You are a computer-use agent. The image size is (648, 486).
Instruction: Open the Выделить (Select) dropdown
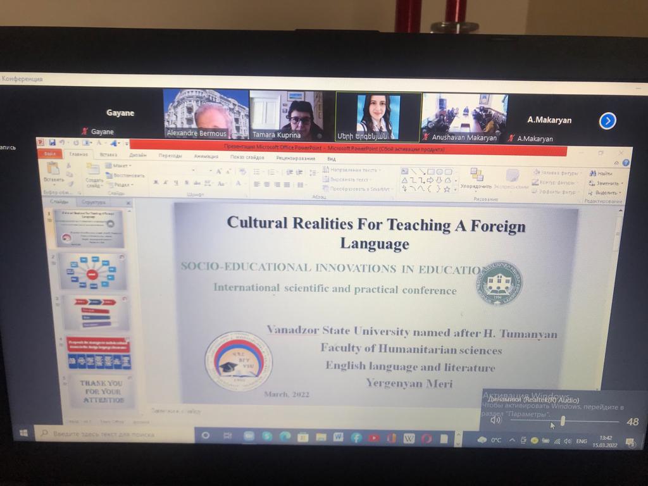pos(604,192)
